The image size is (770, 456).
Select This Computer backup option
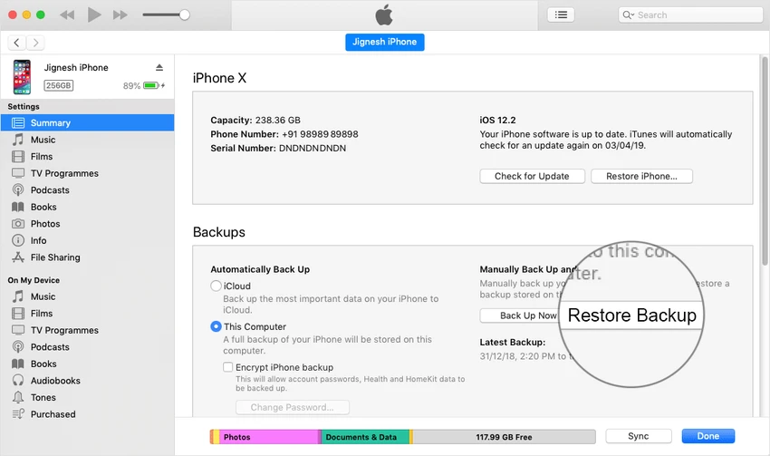pyautogui.click(x=216, y=326)
